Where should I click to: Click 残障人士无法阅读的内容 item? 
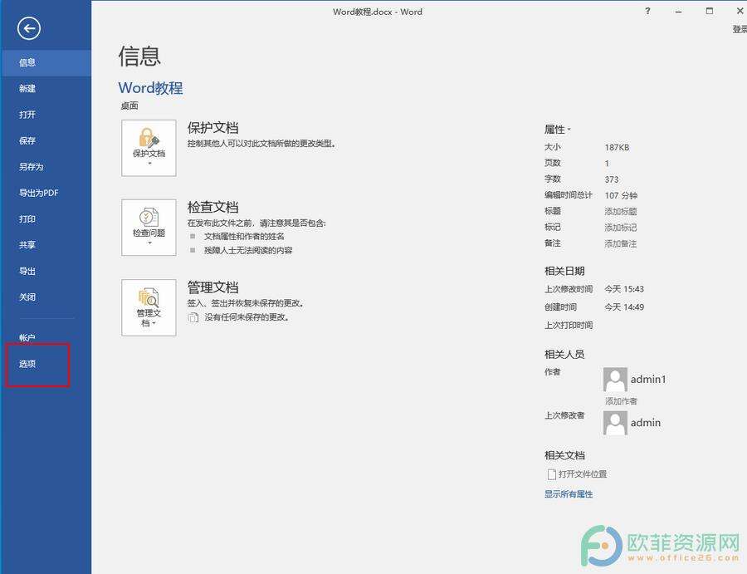point(248,250)
